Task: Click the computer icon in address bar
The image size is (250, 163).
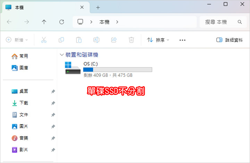Action: pos(80,22)
